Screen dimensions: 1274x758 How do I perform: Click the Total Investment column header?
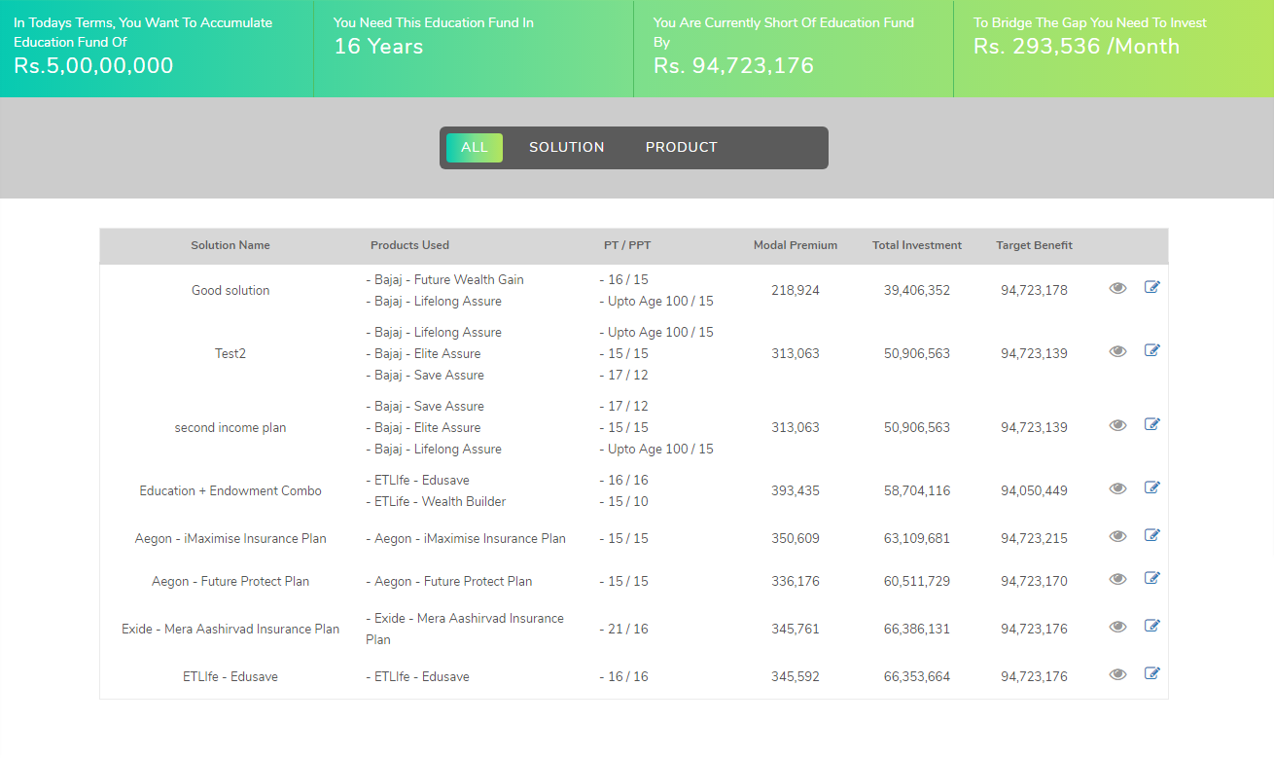click(x=916, y=245)
